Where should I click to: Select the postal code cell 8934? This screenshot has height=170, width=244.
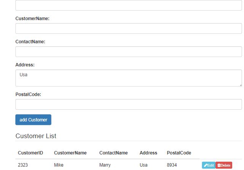point(172,165)
